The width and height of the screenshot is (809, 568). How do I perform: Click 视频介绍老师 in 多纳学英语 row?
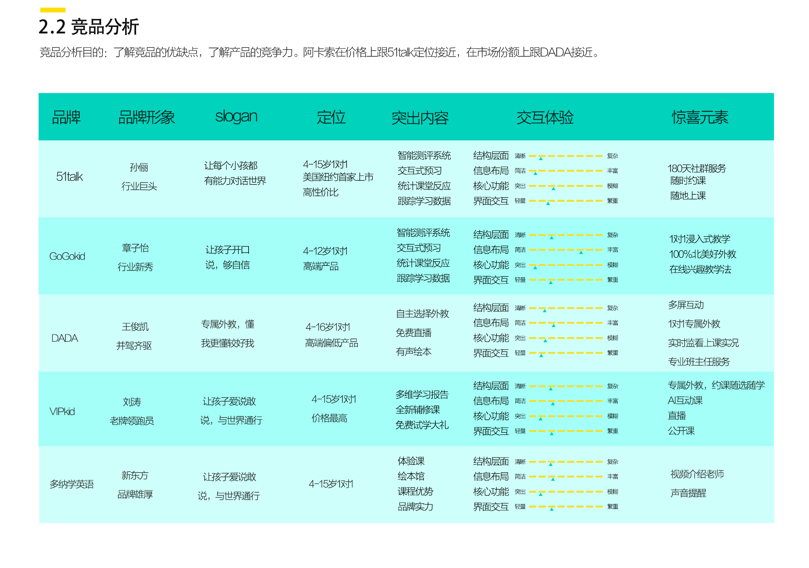[697, 474]
